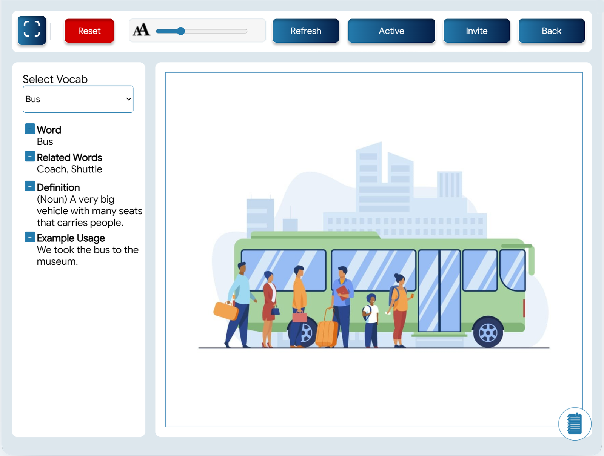604x456 pixels.
Task: Click the Word value 'Bus' text
Action: tap(45, 142)
